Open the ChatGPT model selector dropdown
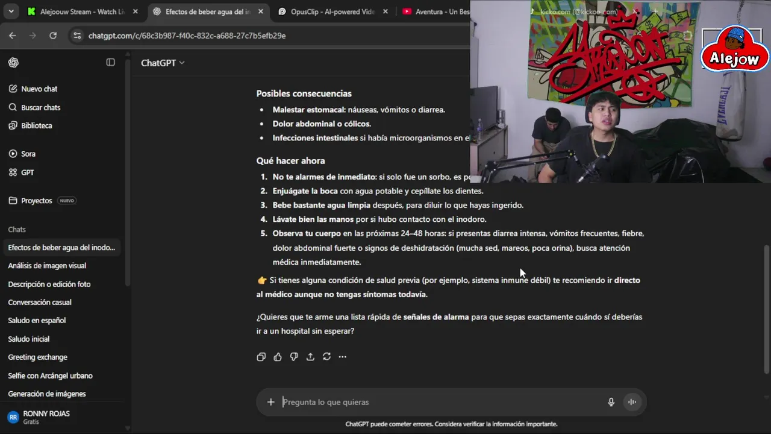 (x=163, y=63)
